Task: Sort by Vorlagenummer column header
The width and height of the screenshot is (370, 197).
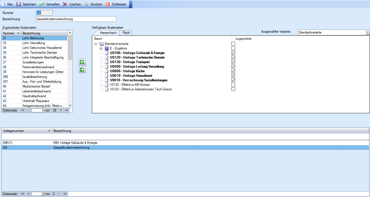Action: 27,131
